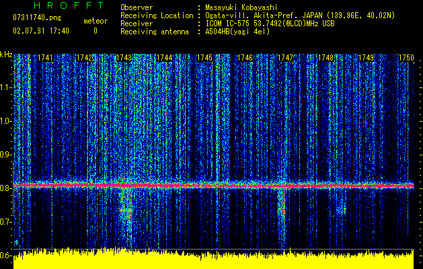This screenshot has width=423, height=269.
Task: Click the date stamp 02.07.31 17:40
Action: pyautogui.click(x=41, y=31)
